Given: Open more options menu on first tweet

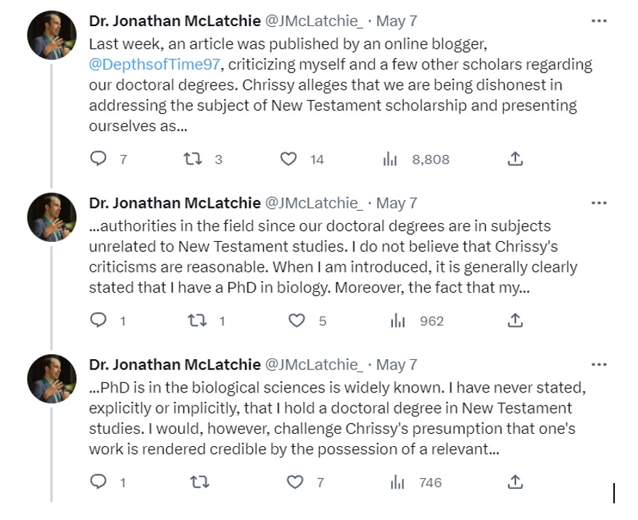Looking at the screenshot, I should [x=599, y=22].
